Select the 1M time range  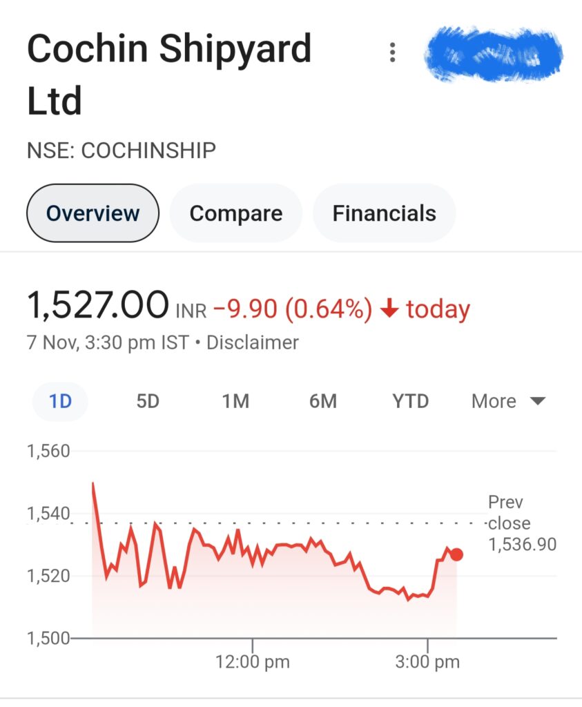pyautogui.click(x=235, y=401)
